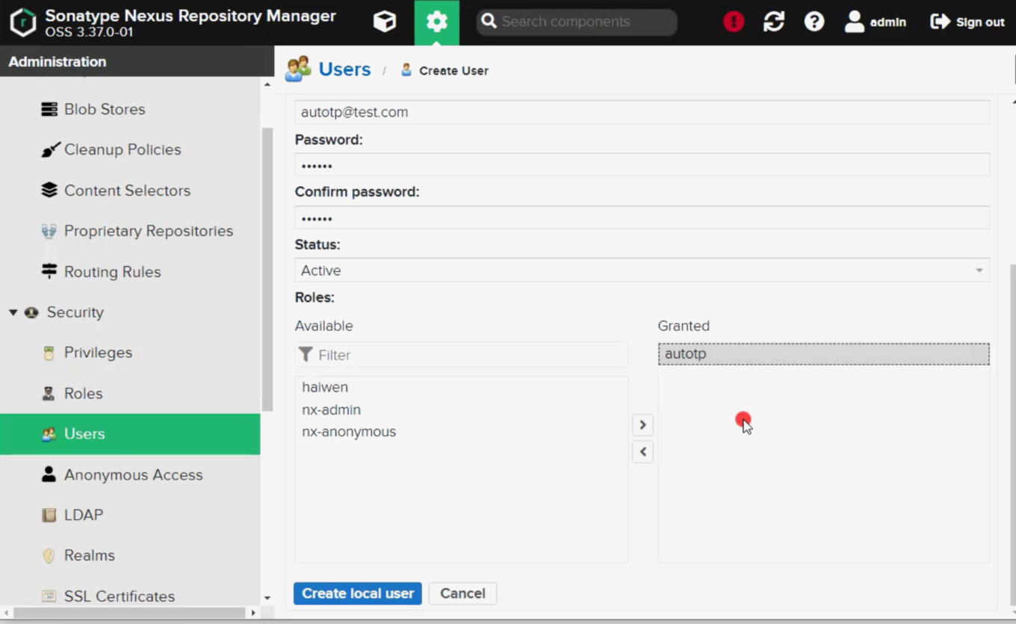Click the remove-from-granted left arrow button
Image resolution: width=1016 pixels, height=624 pixels.
point(642,451)
